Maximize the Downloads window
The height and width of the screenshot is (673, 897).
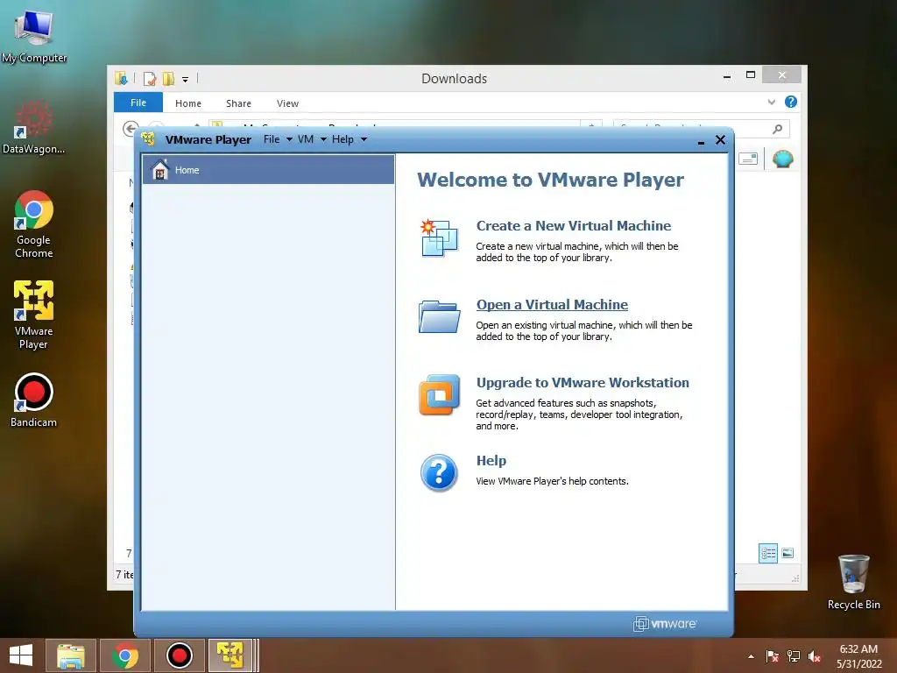[x=751, y=75]
